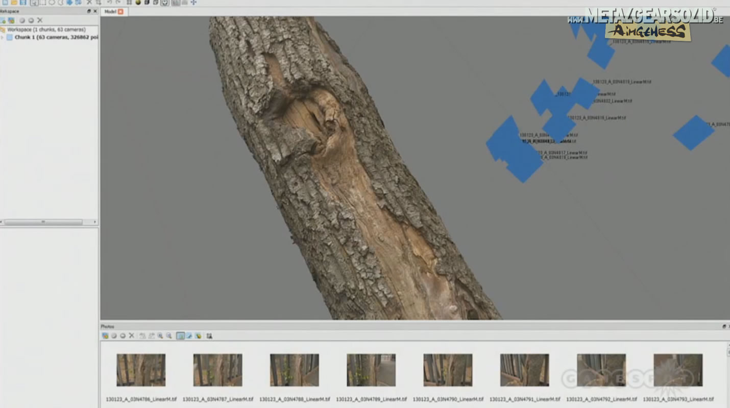Disable cameras in Photos panel toolbar
This screenshot has height=408, width=730.
point(123,336)
